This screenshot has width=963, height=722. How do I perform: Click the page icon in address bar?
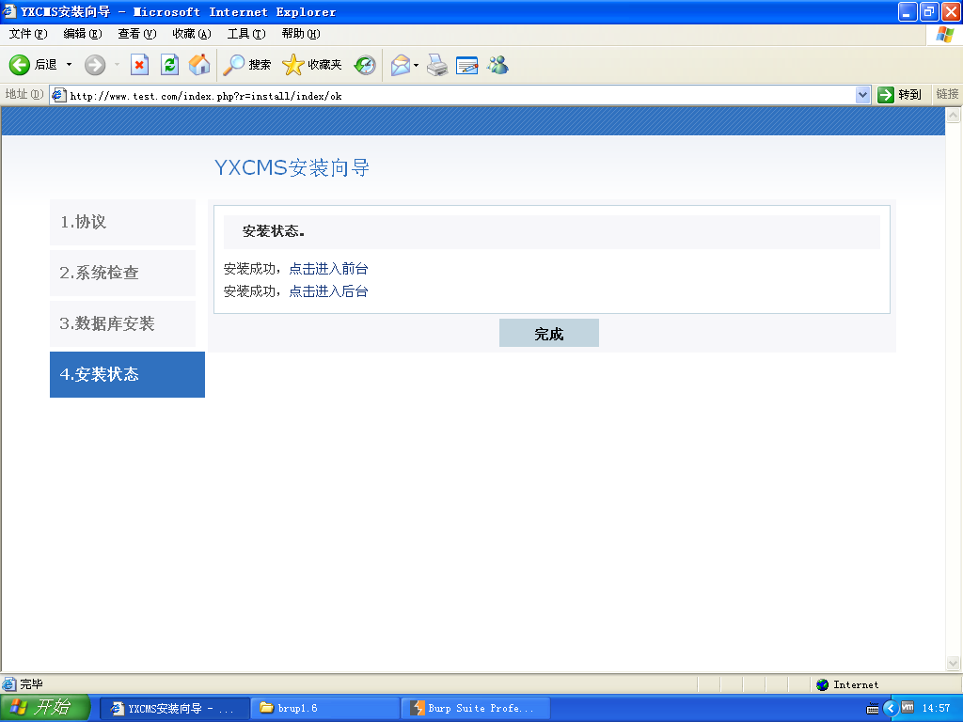click(59, 95)
